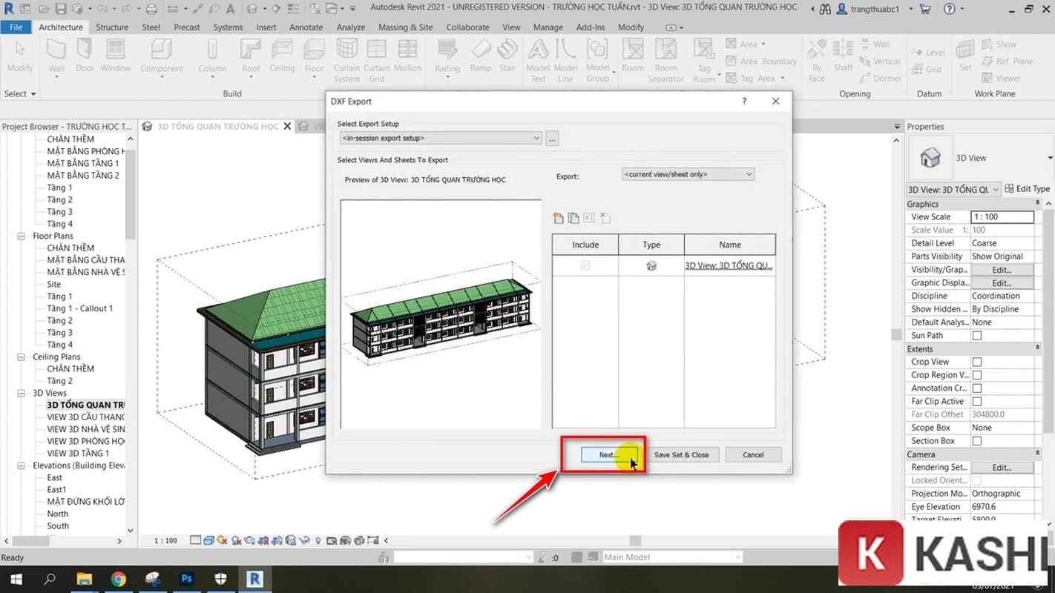Open the File menu

pos(16,27)
